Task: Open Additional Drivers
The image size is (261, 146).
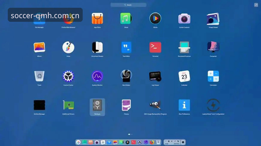Action: (x=68, y=105)
